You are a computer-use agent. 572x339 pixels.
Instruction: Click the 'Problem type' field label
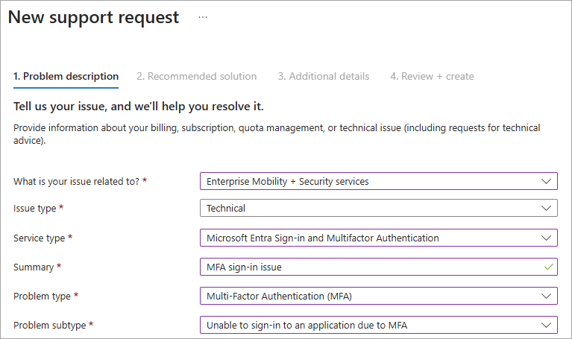pyautogui.click(x=42, y=297)
